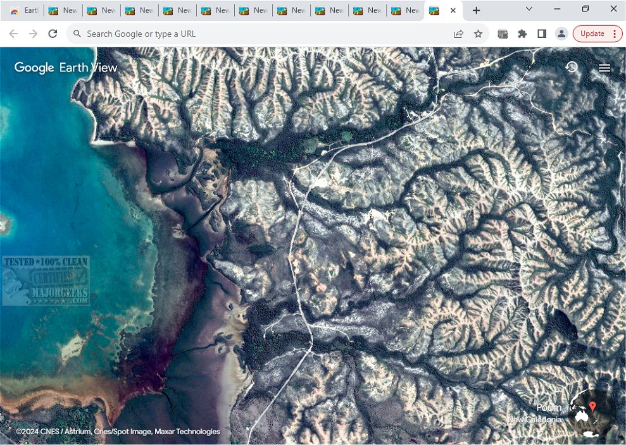
Task: Open the Chrome three-dot menu
Action: (615, 34)
